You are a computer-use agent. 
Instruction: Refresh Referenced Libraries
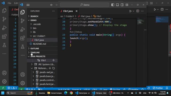pos(53,68)
